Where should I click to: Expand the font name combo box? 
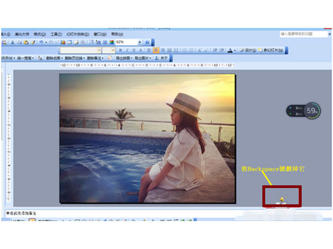[99, 50]
